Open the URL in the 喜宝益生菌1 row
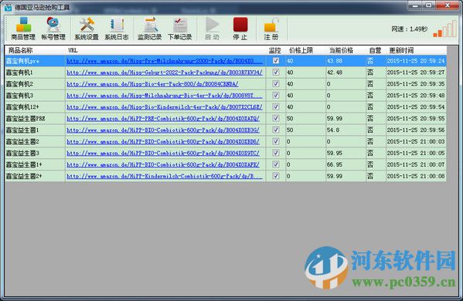 (163, 130)
